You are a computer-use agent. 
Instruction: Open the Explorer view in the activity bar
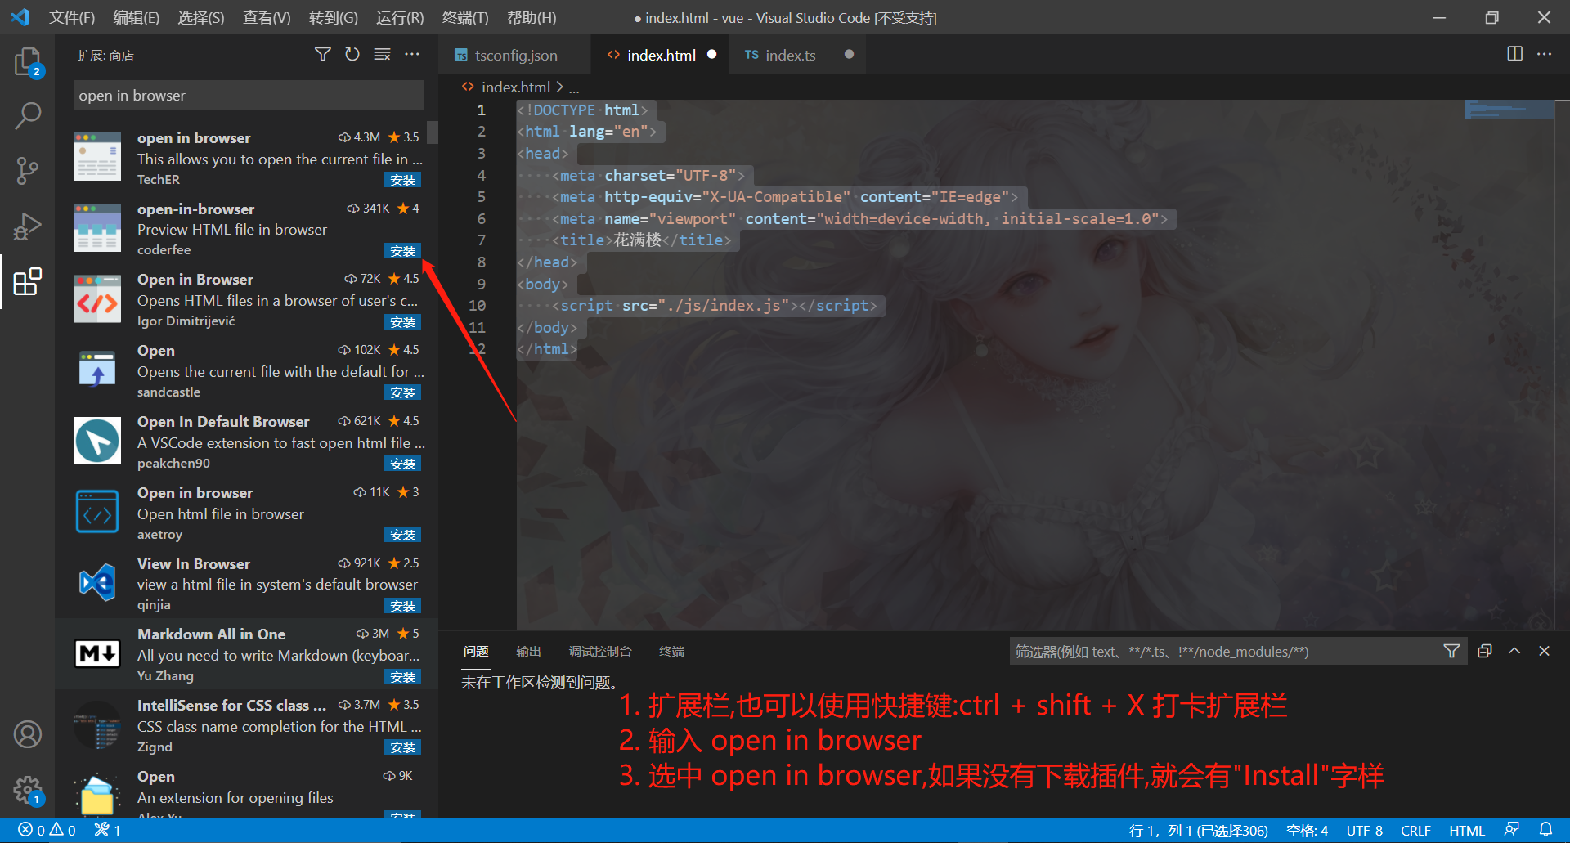coord(28,61)
